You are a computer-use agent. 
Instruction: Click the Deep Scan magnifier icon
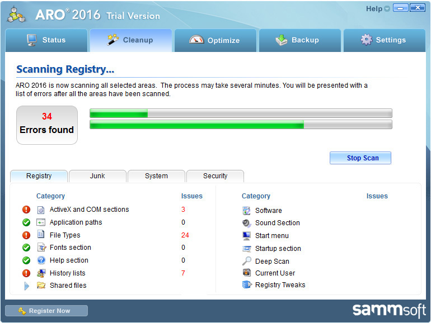[x=247, y=262]
